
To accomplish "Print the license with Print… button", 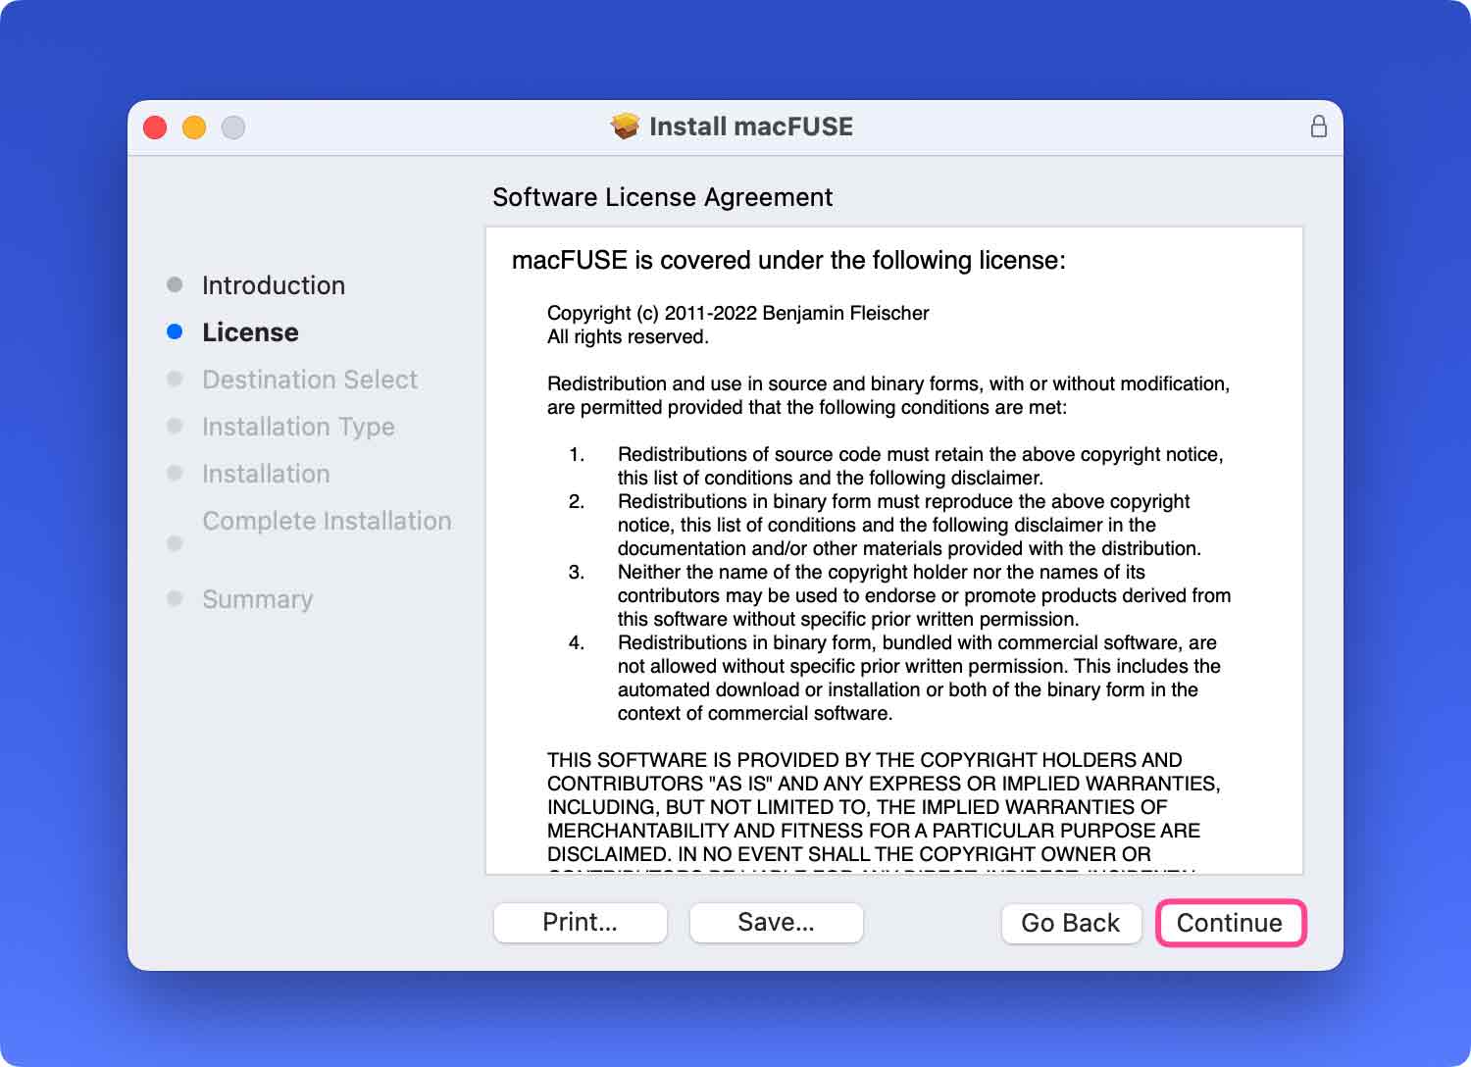I will coord(580,922).
